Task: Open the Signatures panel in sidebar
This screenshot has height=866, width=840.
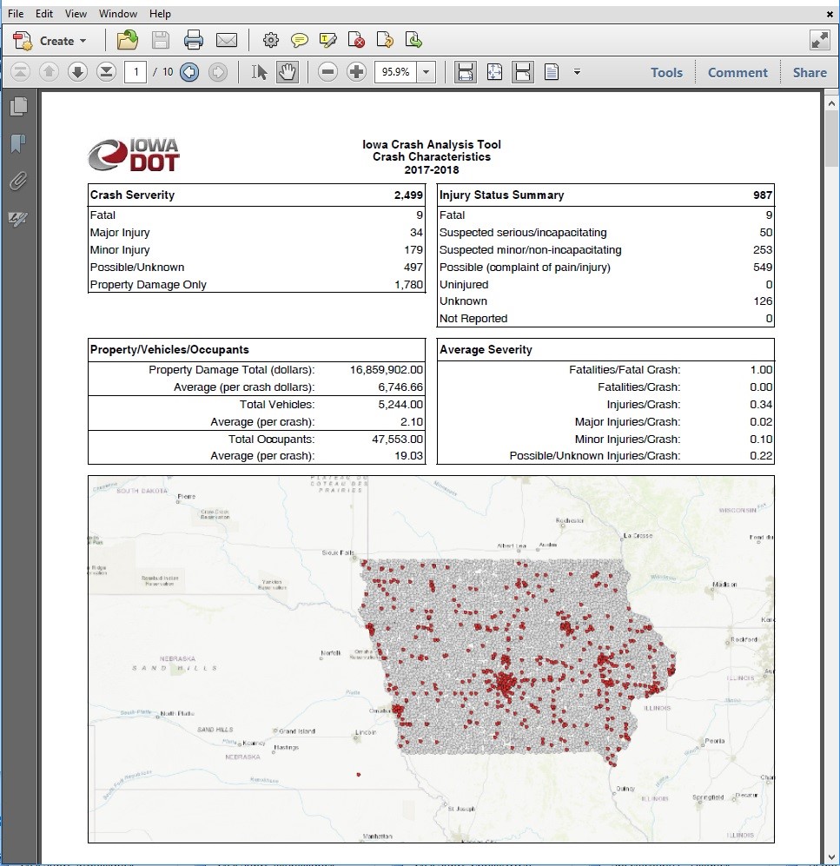Action: 18,218
